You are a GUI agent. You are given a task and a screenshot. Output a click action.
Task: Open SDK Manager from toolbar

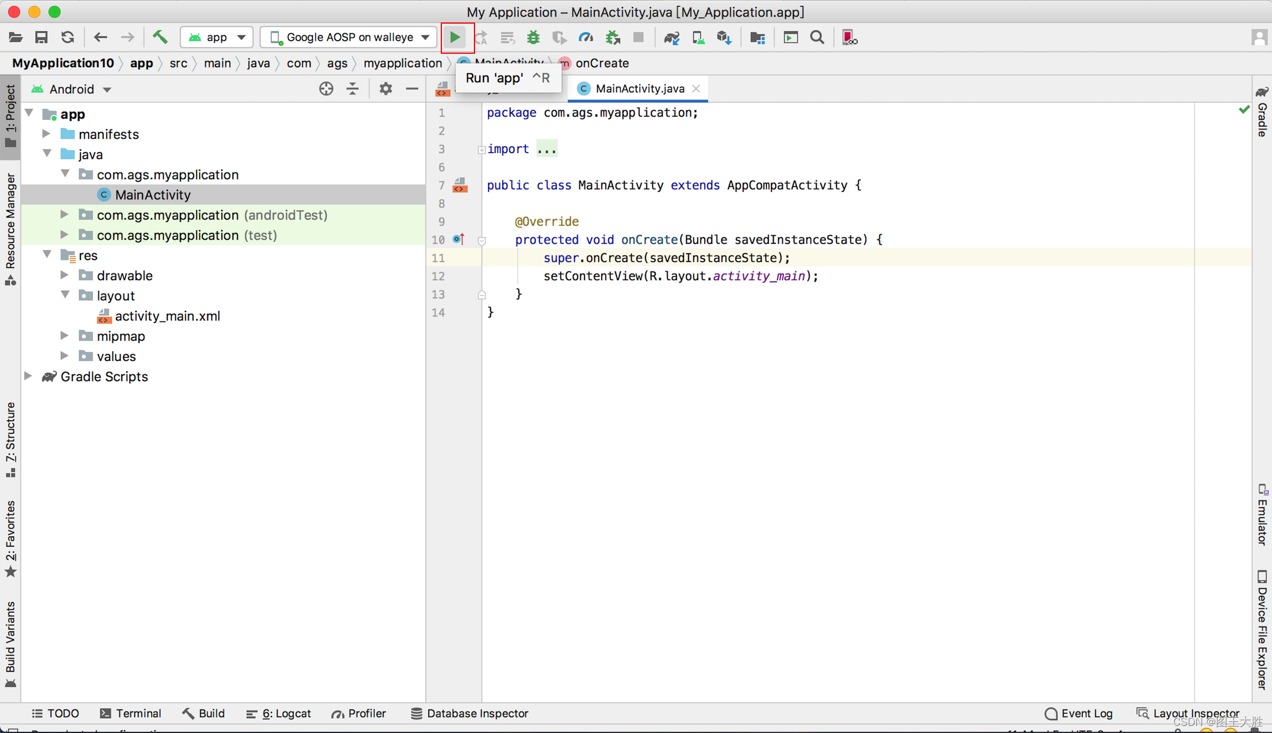[724, 37]
